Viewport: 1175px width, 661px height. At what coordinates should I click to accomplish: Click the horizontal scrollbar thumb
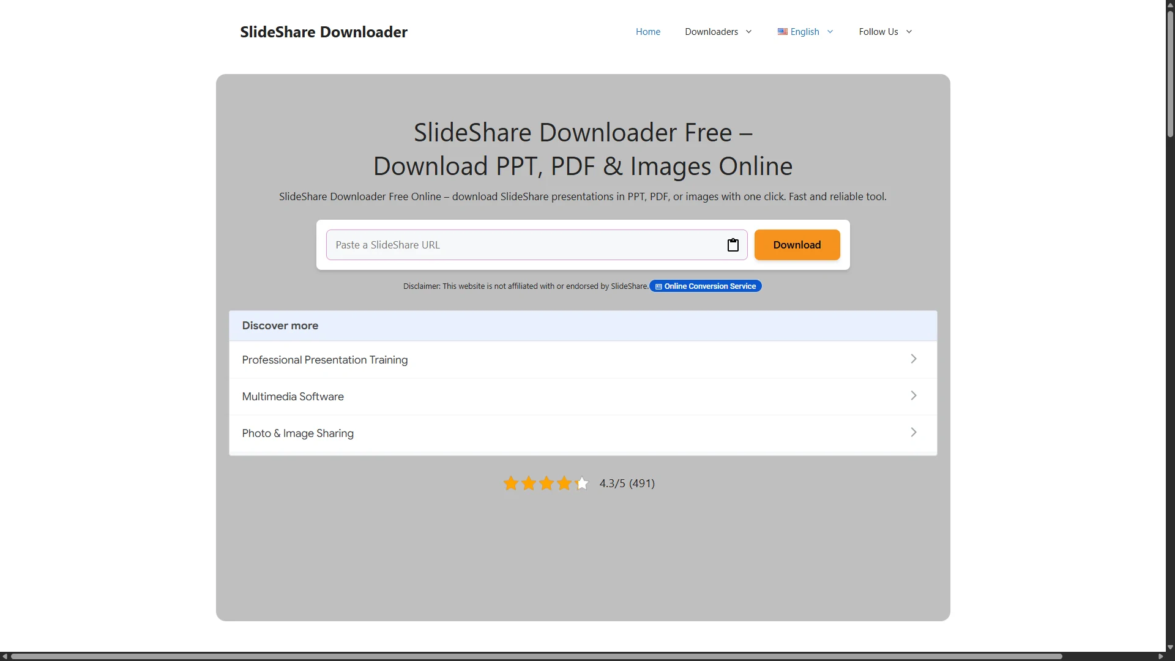click(536, 657)
